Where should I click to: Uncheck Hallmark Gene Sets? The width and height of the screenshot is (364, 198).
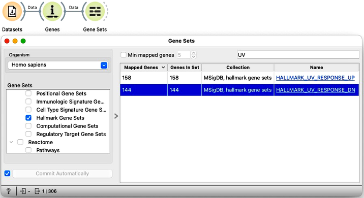[x=28, y=118]
